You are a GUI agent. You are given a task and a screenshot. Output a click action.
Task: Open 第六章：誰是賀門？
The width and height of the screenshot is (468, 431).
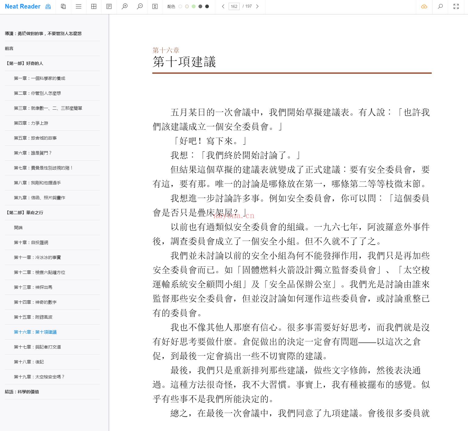[33, 153]
